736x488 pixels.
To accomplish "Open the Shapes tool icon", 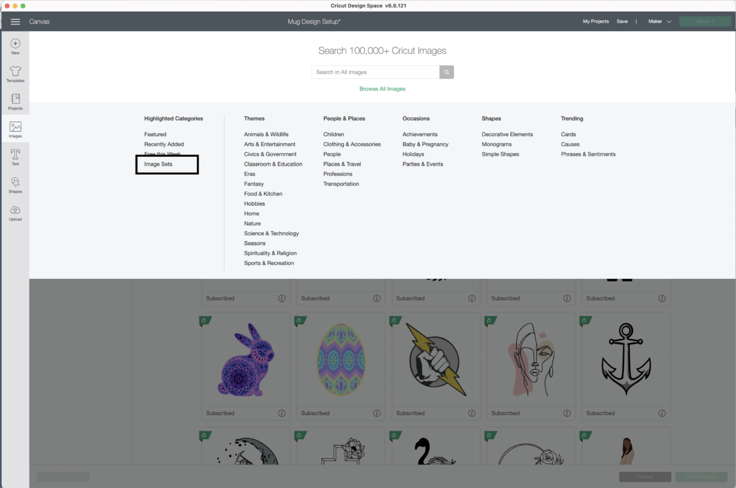I will pos(15,182).
